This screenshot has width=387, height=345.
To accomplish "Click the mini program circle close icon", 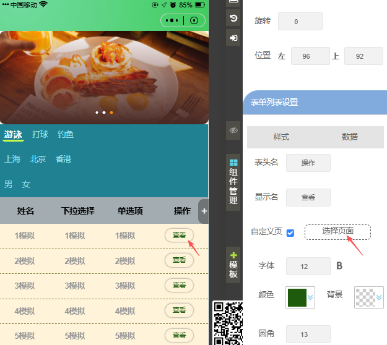I will click(194, 20).
